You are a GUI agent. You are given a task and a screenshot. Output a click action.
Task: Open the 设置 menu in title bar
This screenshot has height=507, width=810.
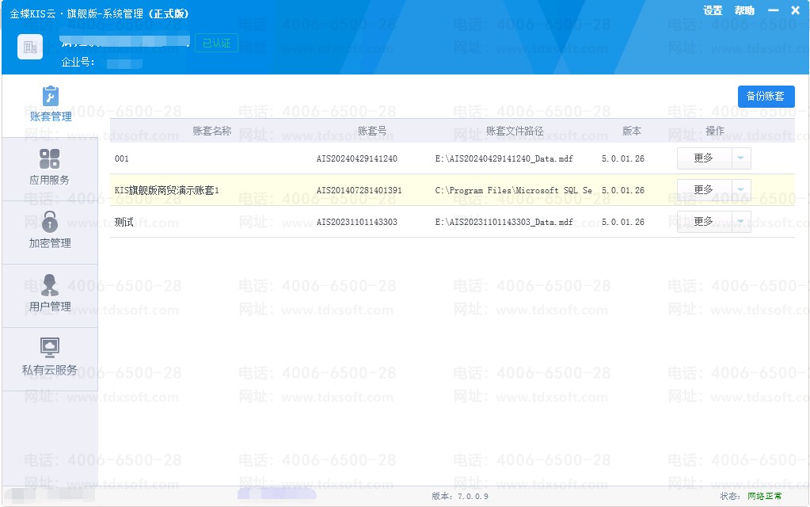[x=713, y=11]
